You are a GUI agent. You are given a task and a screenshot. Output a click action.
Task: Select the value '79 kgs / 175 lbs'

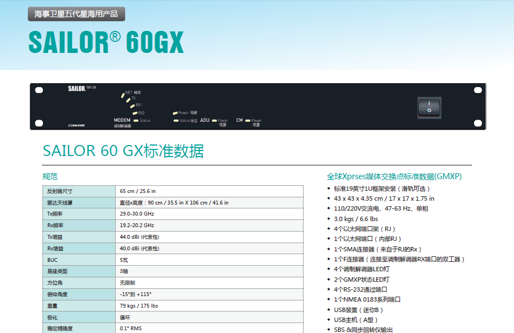click(x=139, y=306)
